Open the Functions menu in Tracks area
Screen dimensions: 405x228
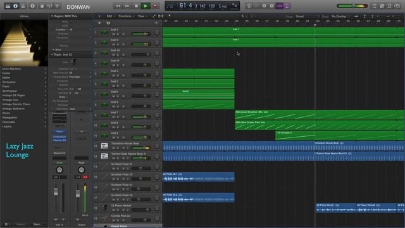click(126, 16)
